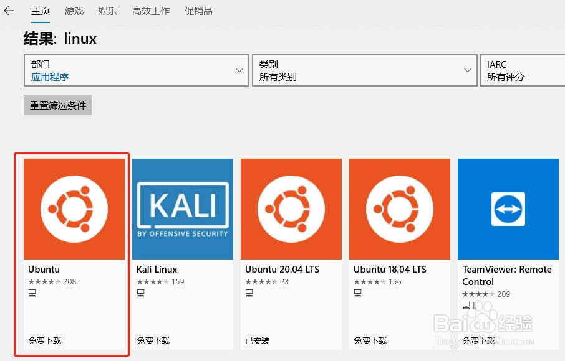
Task: Go to the 促销品 tab
Action: click(x=198, y=11)
